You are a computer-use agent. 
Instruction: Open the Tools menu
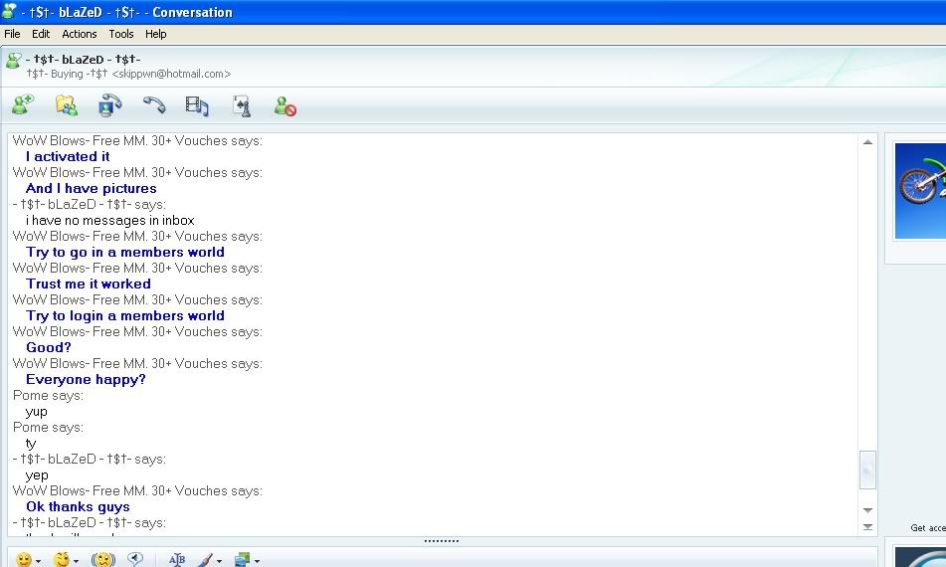coord(121,34)
